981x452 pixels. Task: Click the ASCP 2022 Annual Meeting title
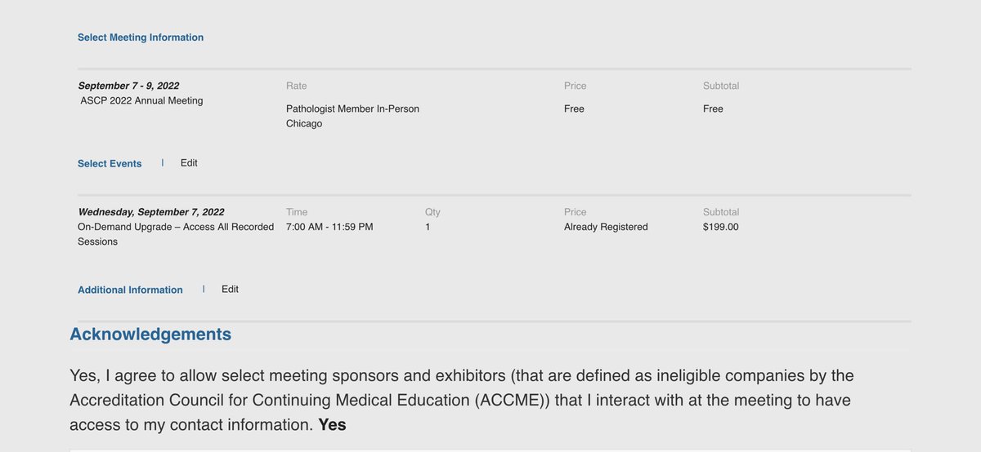[141, 100]
